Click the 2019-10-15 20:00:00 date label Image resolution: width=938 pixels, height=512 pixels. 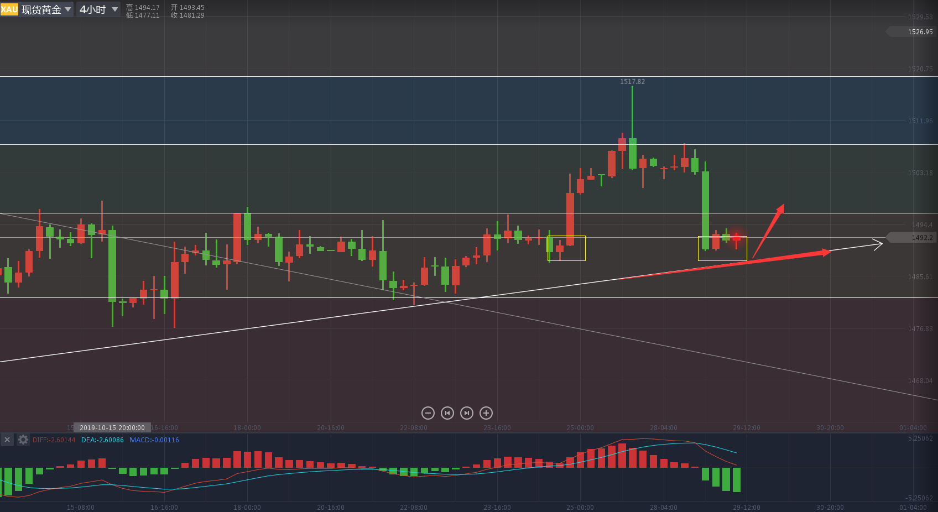(112, 428)
